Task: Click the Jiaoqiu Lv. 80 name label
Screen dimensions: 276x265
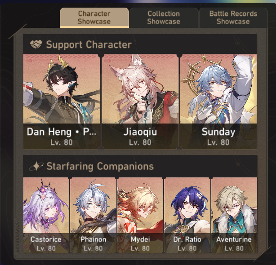Action: click(140, 137)
